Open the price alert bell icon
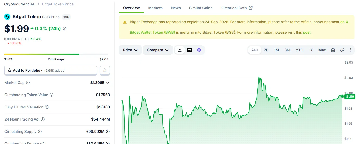357x144 pixels. click(x=105, y=70)
